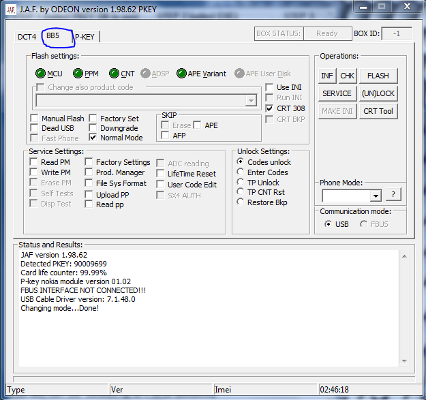Check the Downgrade option
Image resolution: width=426 pixels, height=400 pixels.
coord(93,128)
